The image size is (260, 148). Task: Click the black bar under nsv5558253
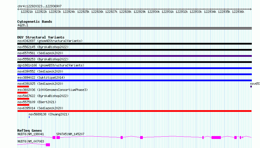134,62
